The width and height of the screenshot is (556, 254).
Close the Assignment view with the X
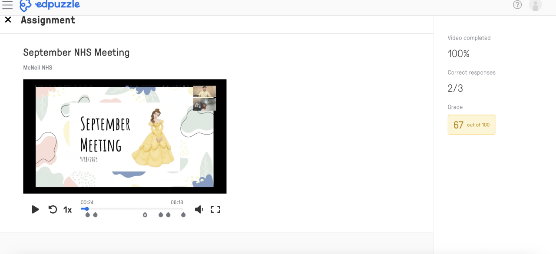pyautogui.click(x=8, y=20)
